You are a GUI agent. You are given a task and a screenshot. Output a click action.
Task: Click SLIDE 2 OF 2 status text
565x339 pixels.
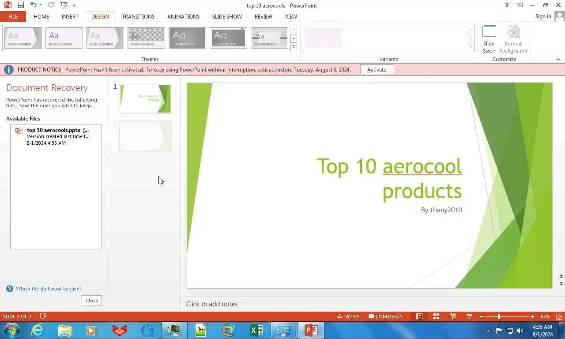pos(17,316)
